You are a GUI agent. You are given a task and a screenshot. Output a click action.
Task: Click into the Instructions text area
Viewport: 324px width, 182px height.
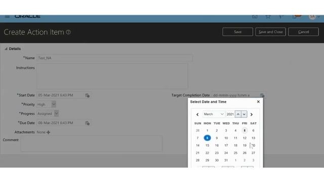tap(112, 76)
